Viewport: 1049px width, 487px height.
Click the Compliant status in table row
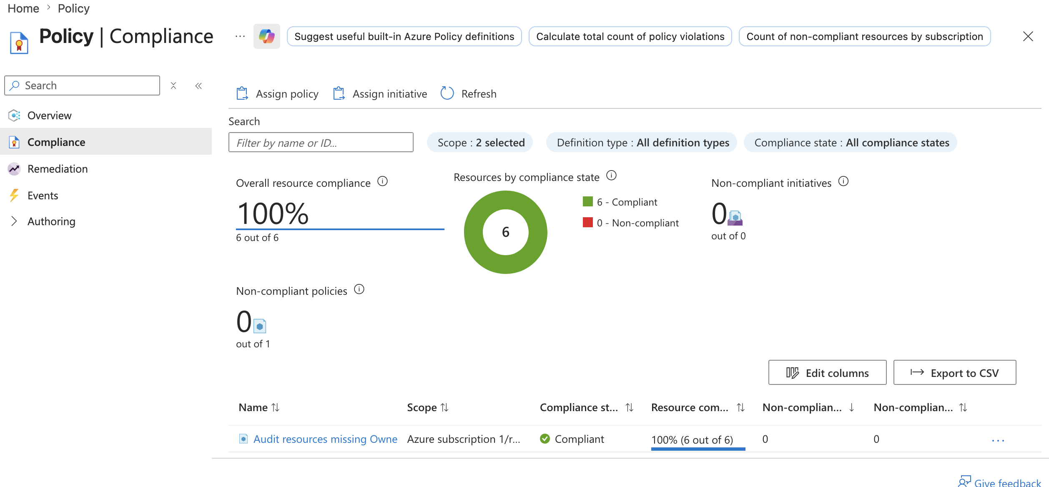pyautogui.click(x=572, y=439)
